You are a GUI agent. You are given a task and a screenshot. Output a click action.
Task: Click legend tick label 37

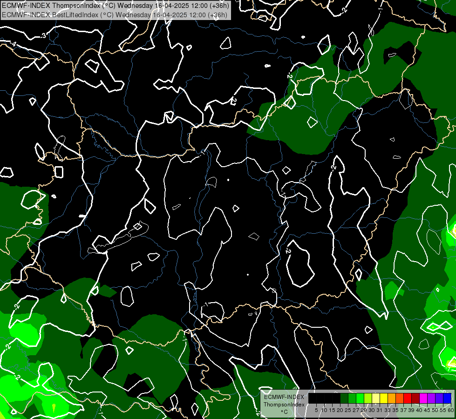[x=403, y=410]
